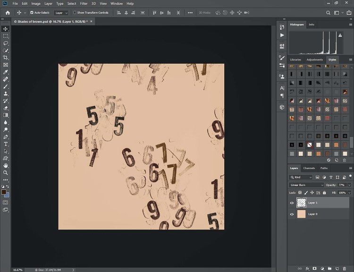Click the zoom level field 16.67%

pos(18,270)
